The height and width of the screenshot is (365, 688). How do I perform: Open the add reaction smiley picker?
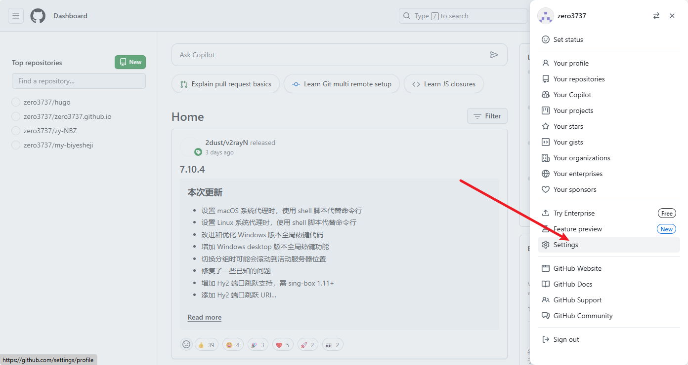pos(186,344)
